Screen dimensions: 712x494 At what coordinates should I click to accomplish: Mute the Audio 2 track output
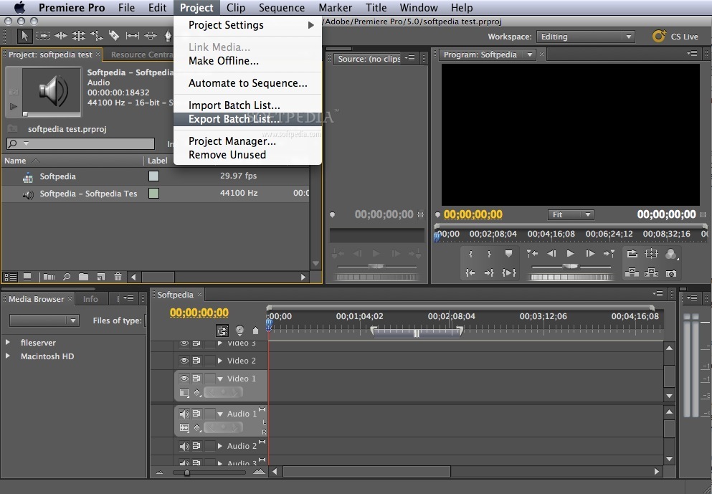pyautogui.click(x=184, y=446)
